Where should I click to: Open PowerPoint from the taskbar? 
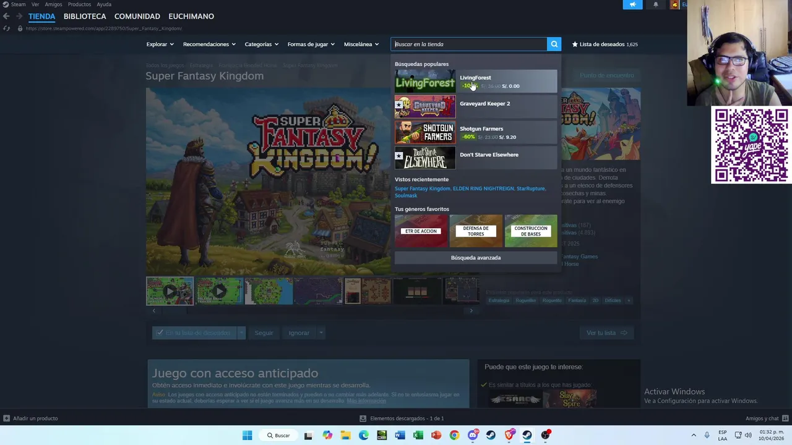436,435
